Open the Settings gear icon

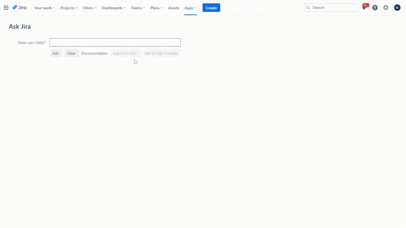point(386,8)
